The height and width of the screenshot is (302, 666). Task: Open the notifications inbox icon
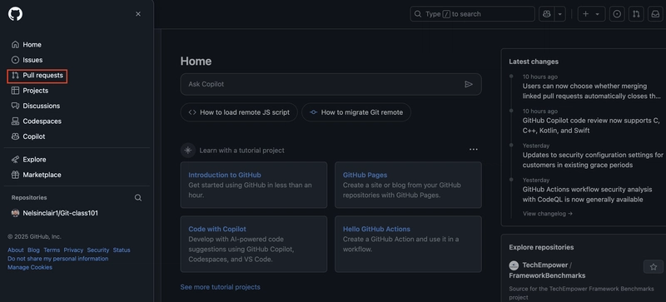tap(655, 14)
